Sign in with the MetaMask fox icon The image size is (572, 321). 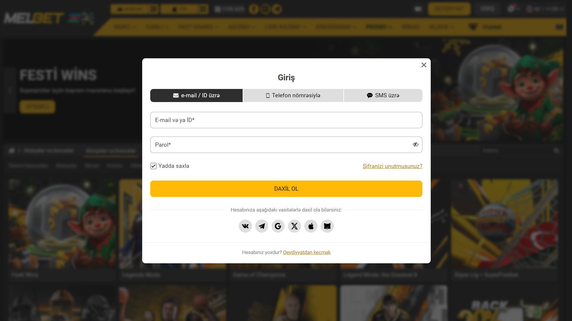(x=327, y=226)
